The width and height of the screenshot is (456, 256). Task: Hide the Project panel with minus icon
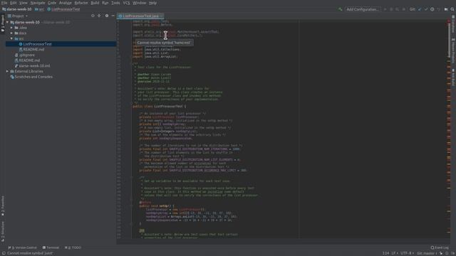click(x=113, y=16)
